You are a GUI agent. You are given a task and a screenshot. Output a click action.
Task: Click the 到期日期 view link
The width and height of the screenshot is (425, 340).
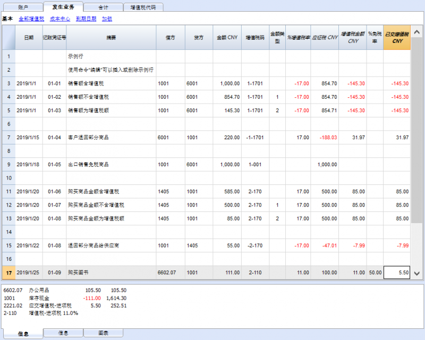[86, 19]
